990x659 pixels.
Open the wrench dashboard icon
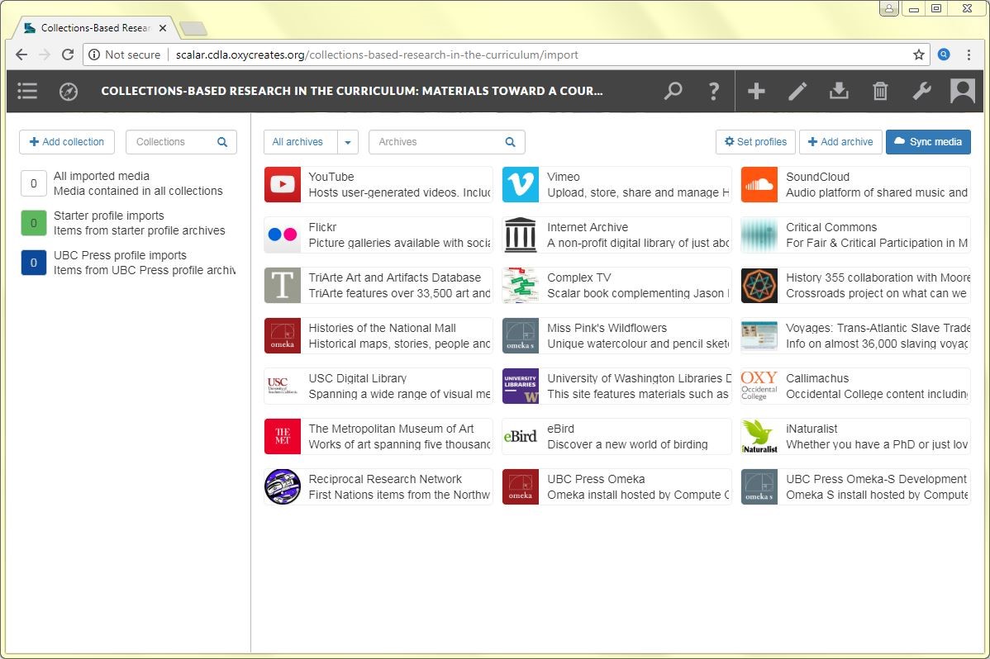click(x=921, y=91)
